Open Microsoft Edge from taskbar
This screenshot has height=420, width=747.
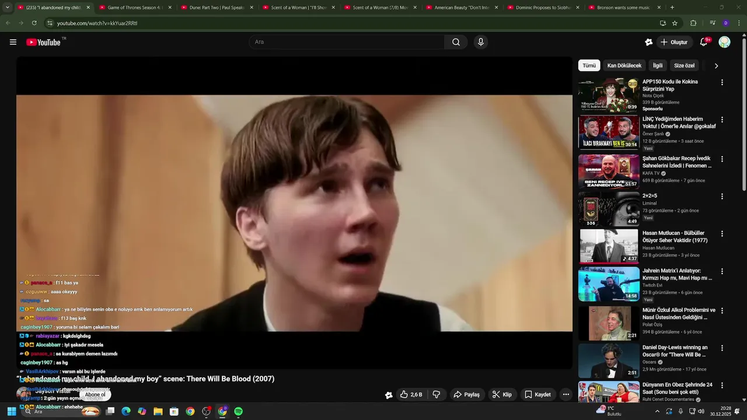pyautogui.click(x=125, y=411)
